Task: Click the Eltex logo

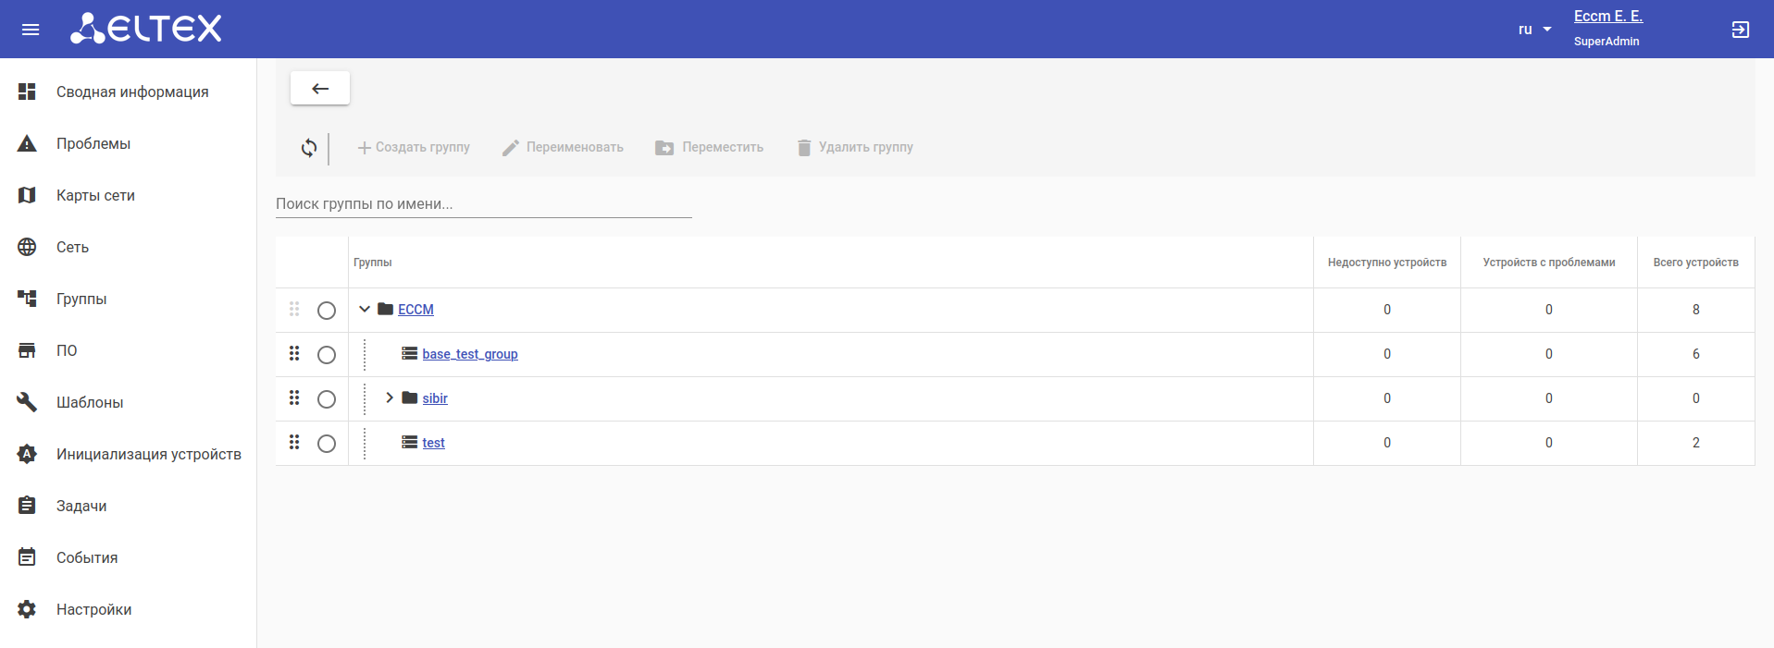Action: (x=146, y=29)
